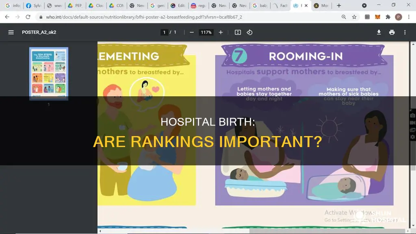Click the address bar URL

(x=144, y=17)
